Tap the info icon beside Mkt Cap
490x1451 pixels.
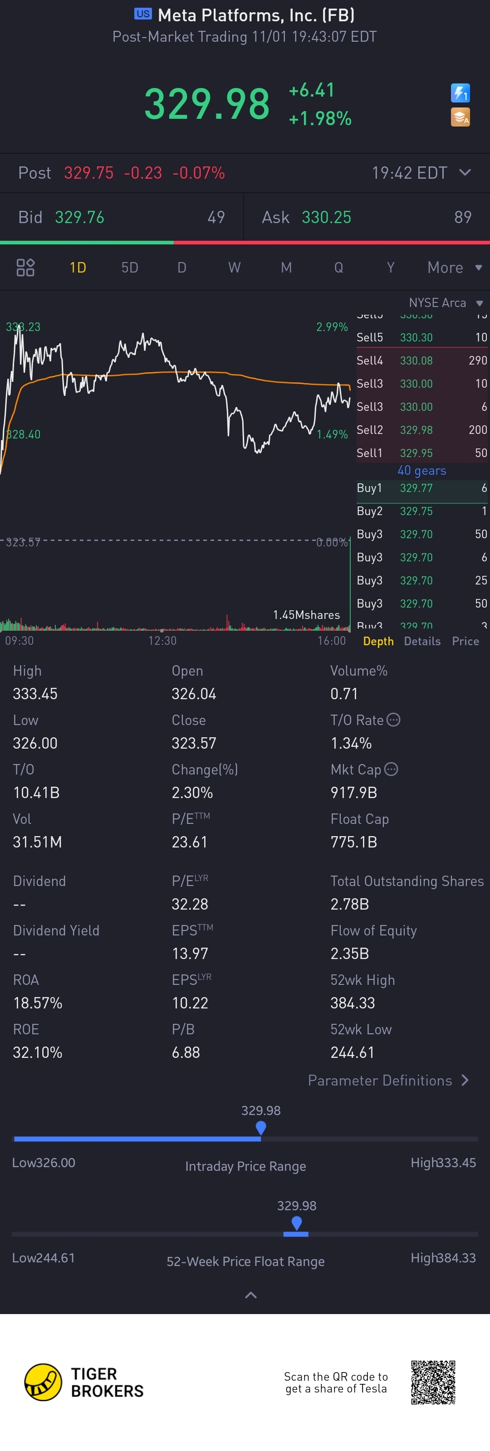[x=391, y=769]
